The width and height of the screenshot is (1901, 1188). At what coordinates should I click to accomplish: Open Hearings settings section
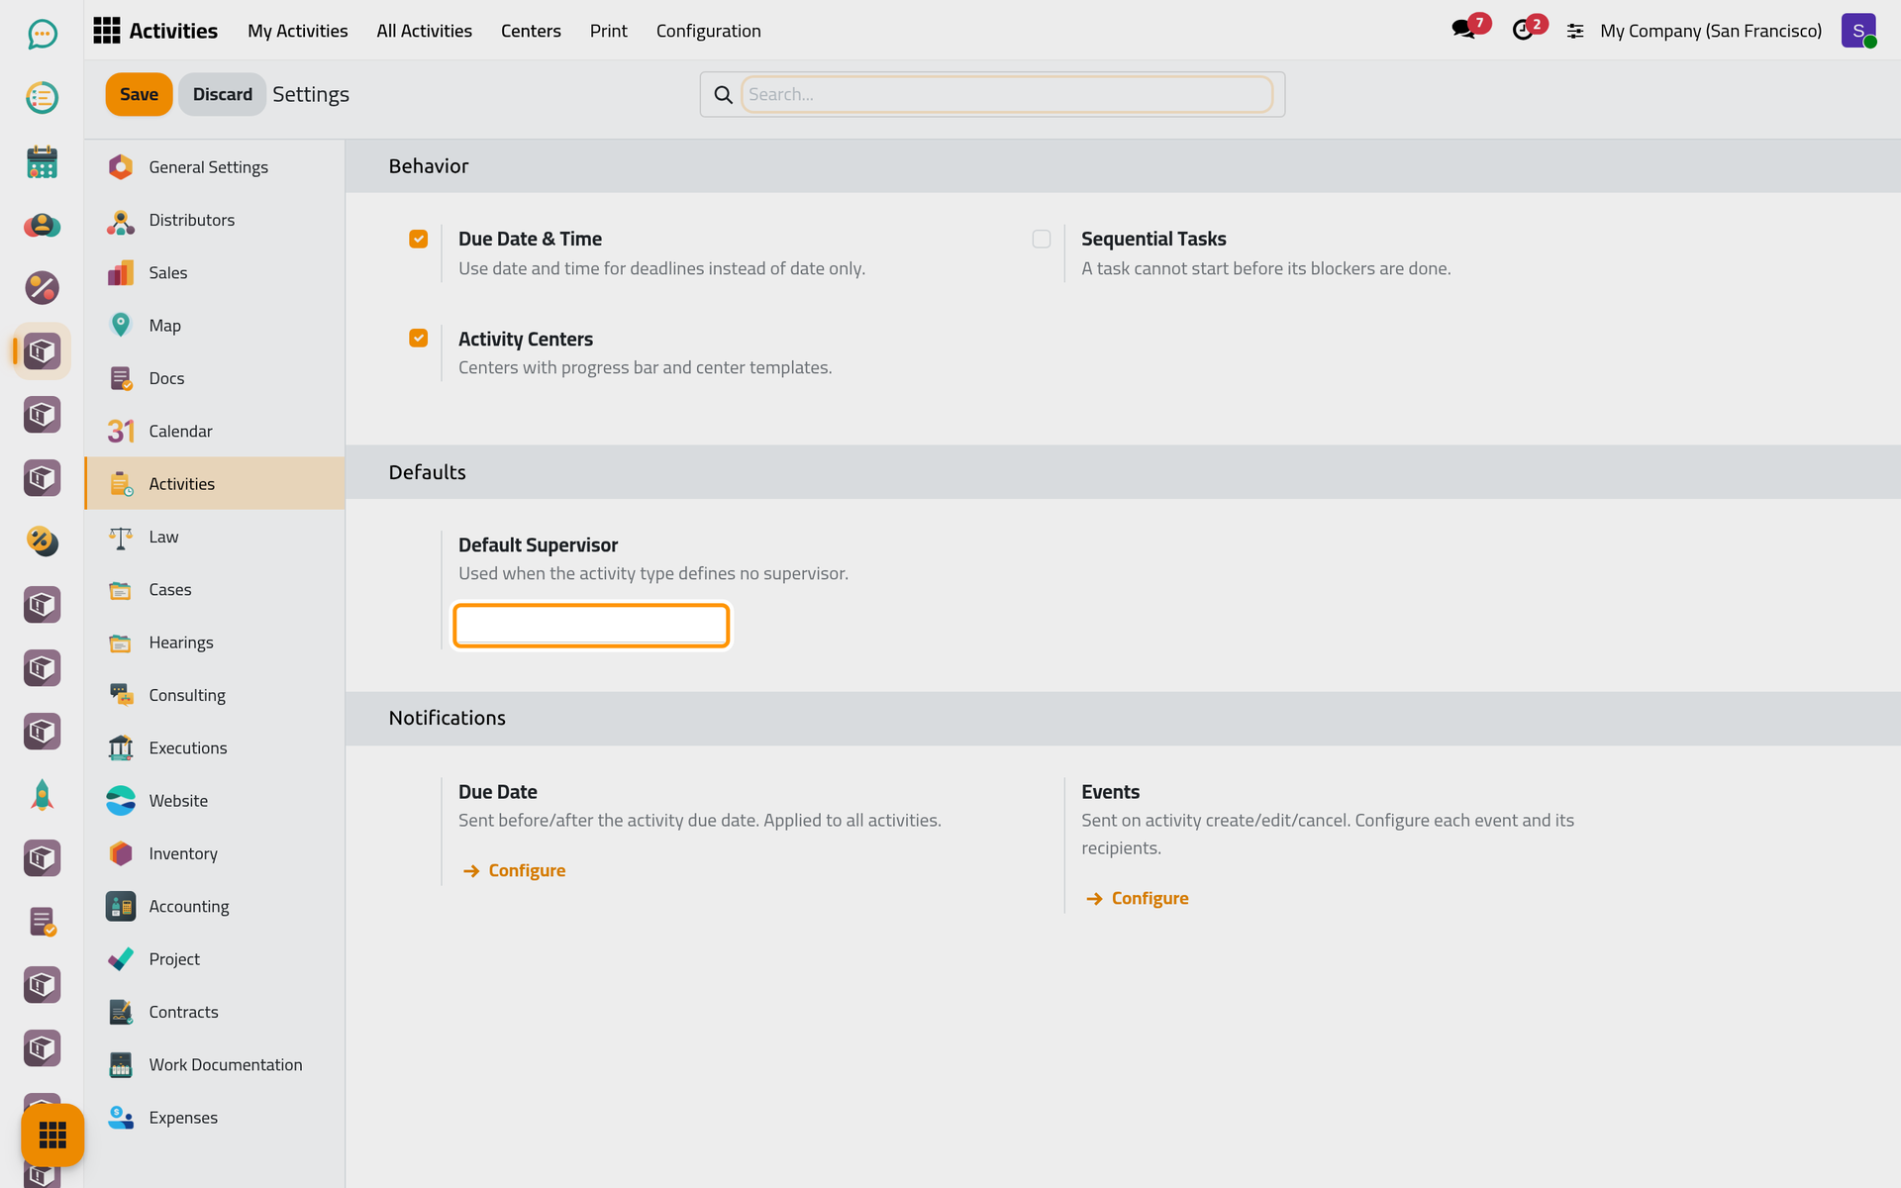(215, 643)
